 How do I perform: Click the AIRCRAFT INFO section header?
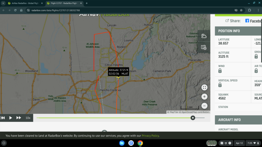(238, 120)
